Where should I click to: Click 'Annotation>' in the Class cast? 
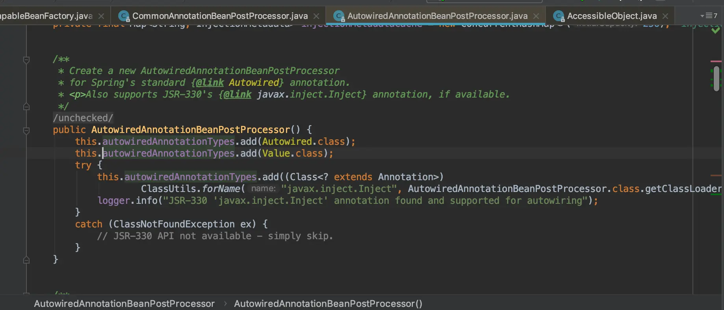pyautogui.click(x=408, y=177)
